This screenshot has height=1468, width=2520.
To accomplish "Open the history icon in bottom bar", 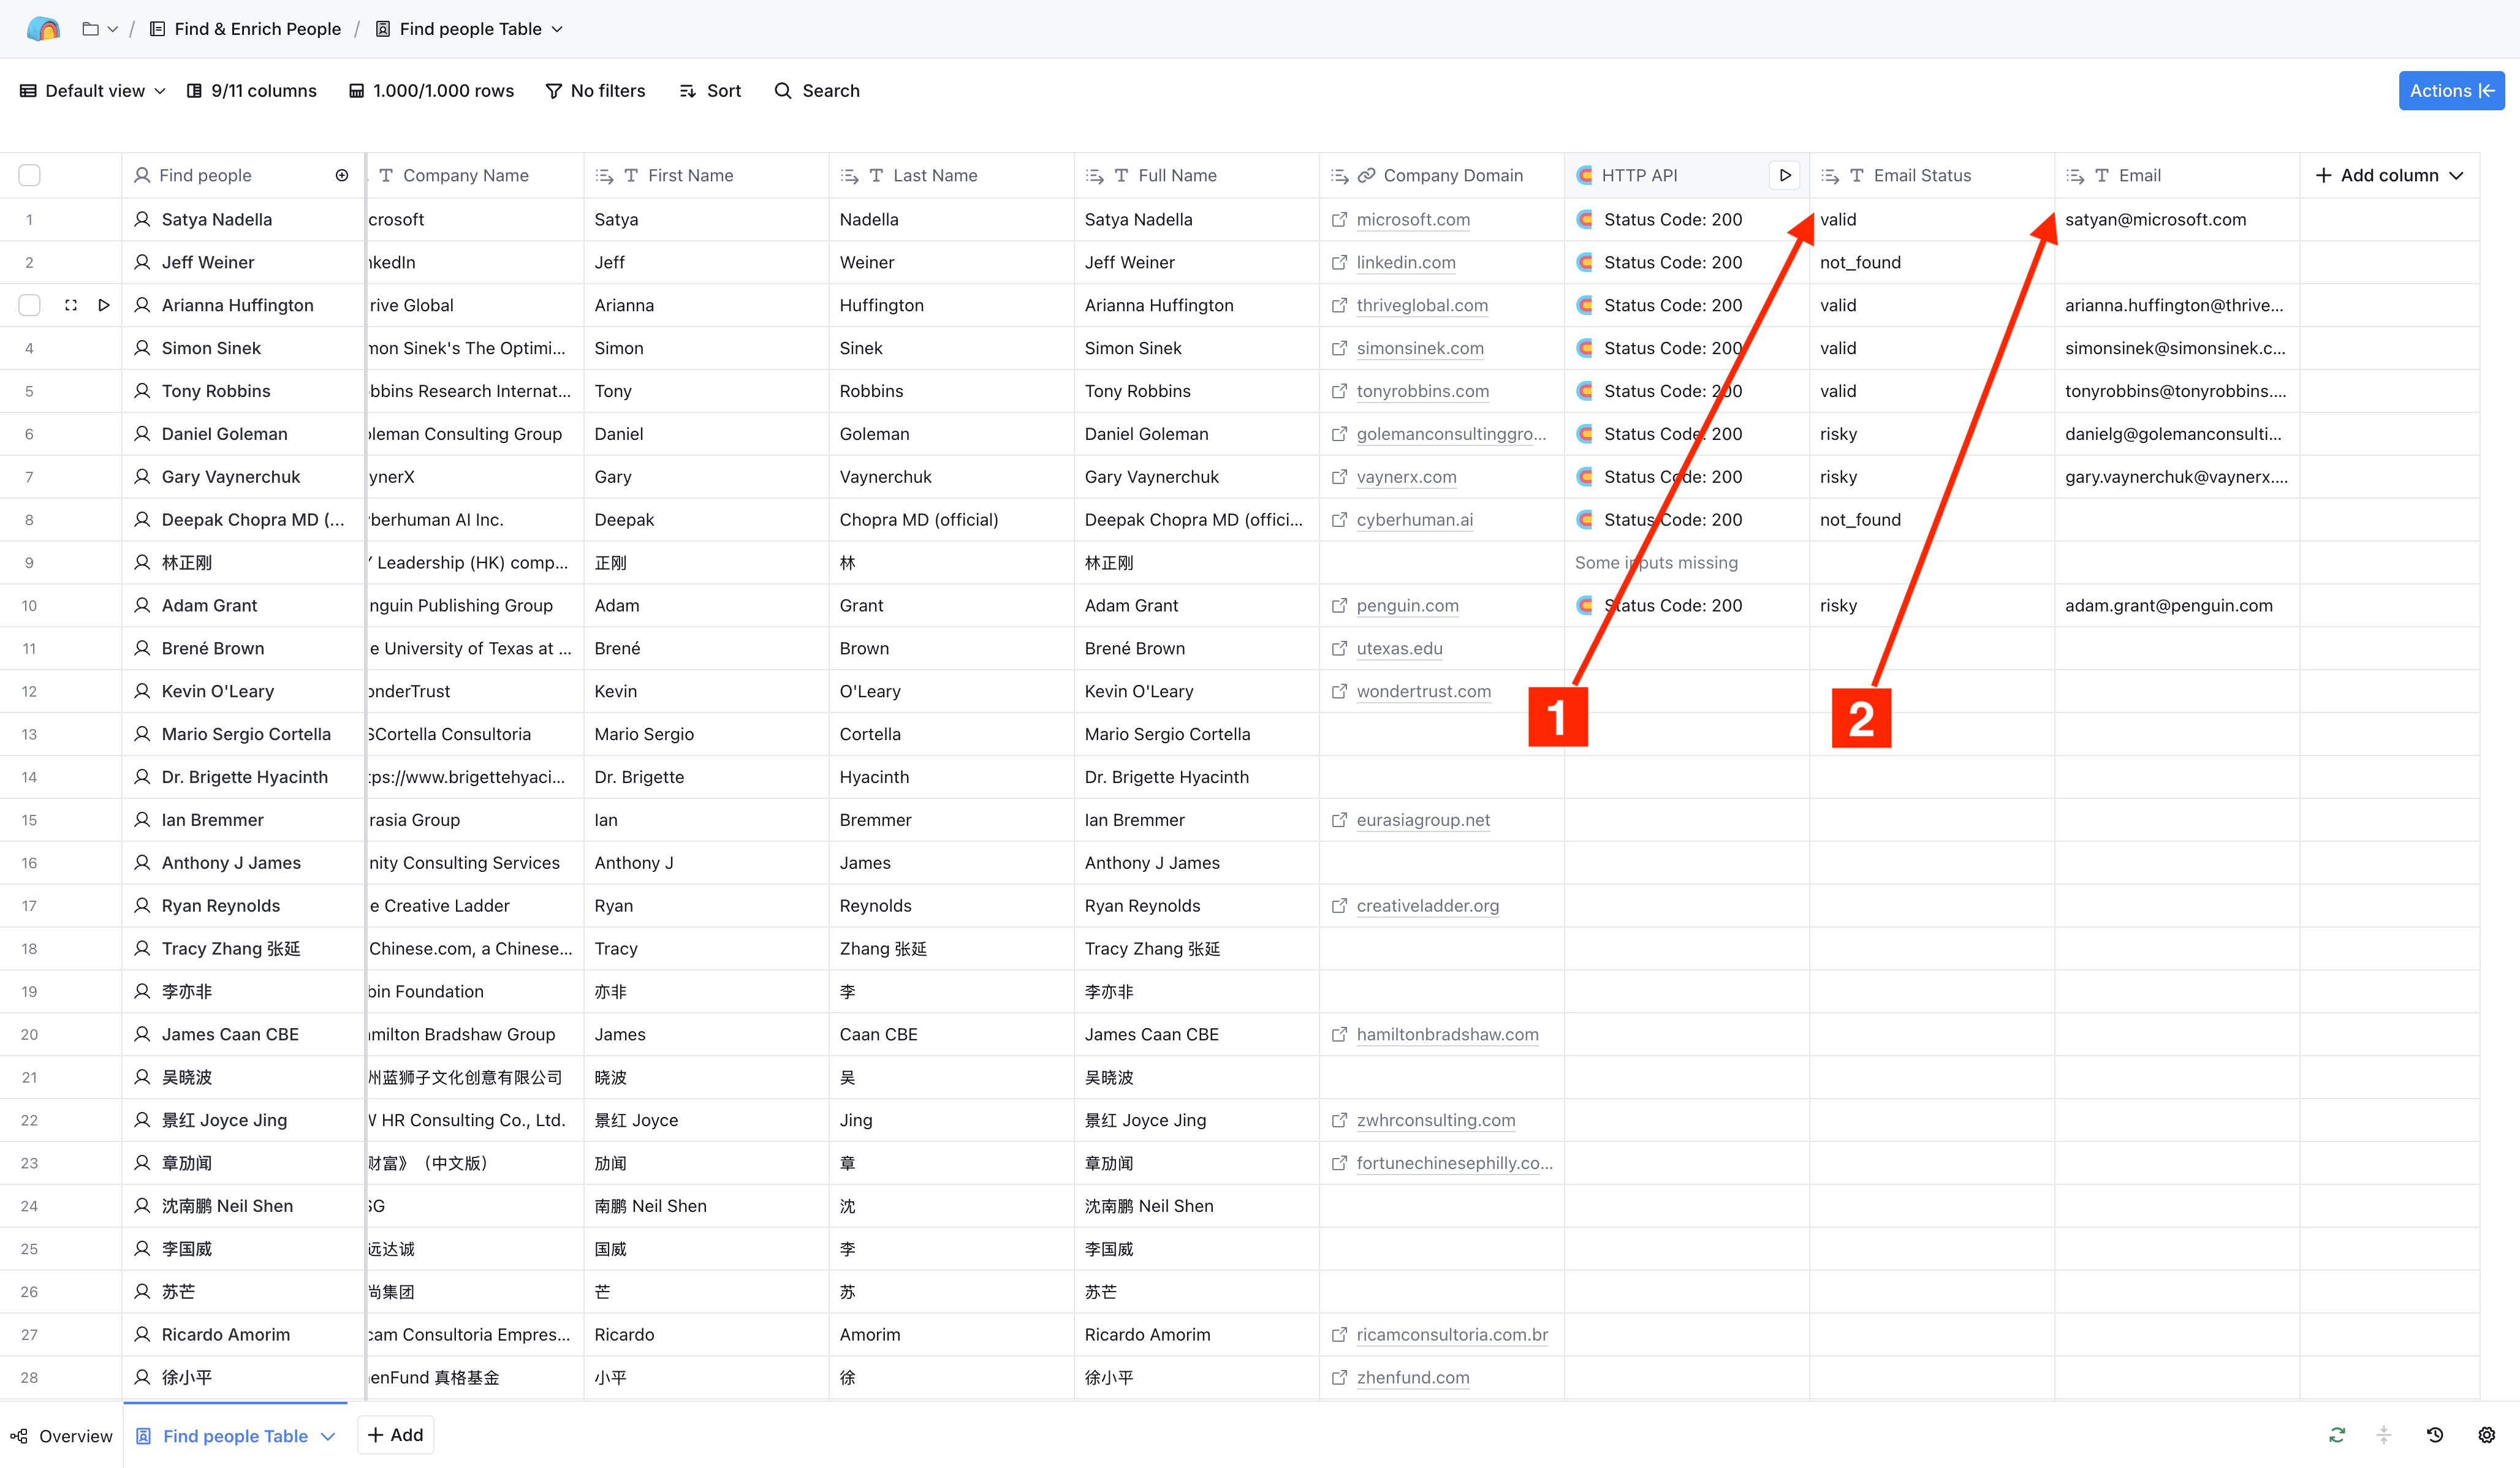I will pos(2435,1435).
